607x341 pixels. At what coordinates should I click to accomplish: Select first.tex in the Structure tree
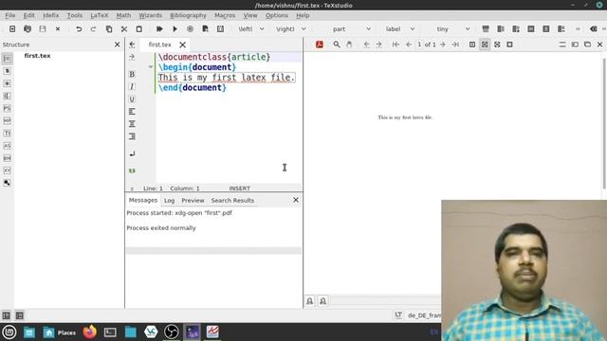tap(37, 56)
